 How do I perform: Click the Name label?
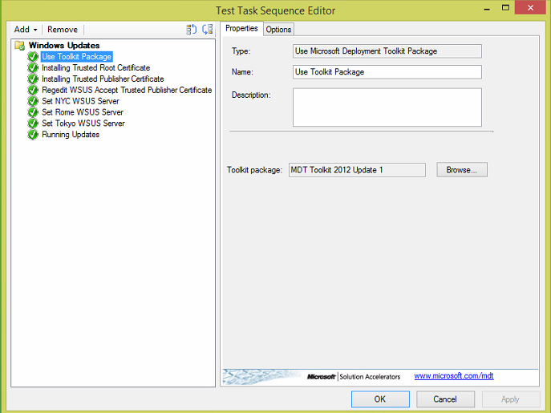(242, 72)
